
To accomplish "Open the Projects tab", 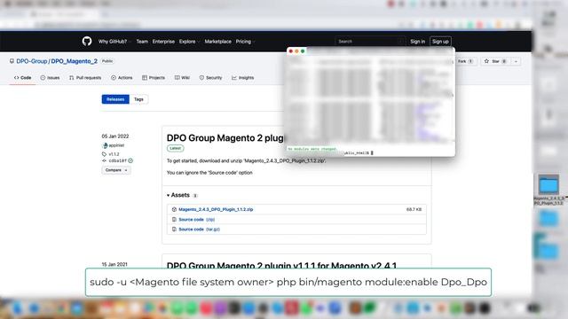I will (x=154, y=78).
